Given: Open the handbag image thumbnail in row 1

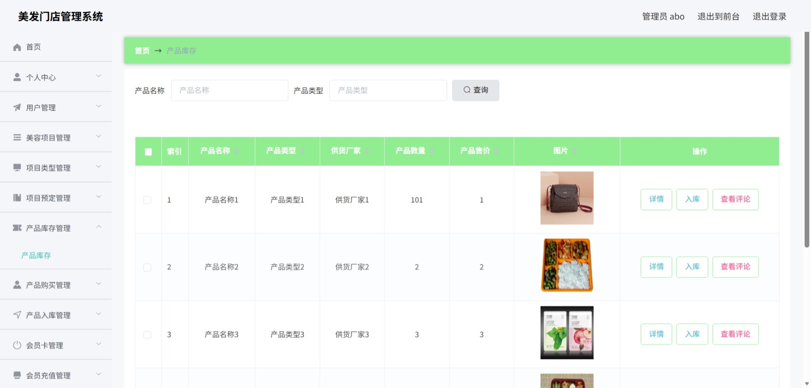Looking at the screenshot, I should [567, 198].
